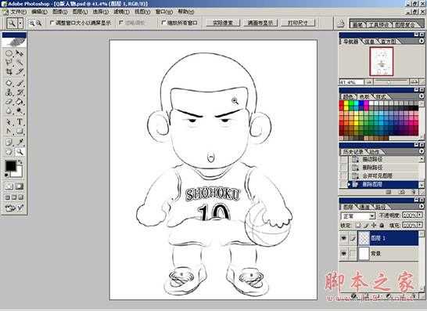Select the Crop tool
The image size is (427, 311).
click(9, 72)
